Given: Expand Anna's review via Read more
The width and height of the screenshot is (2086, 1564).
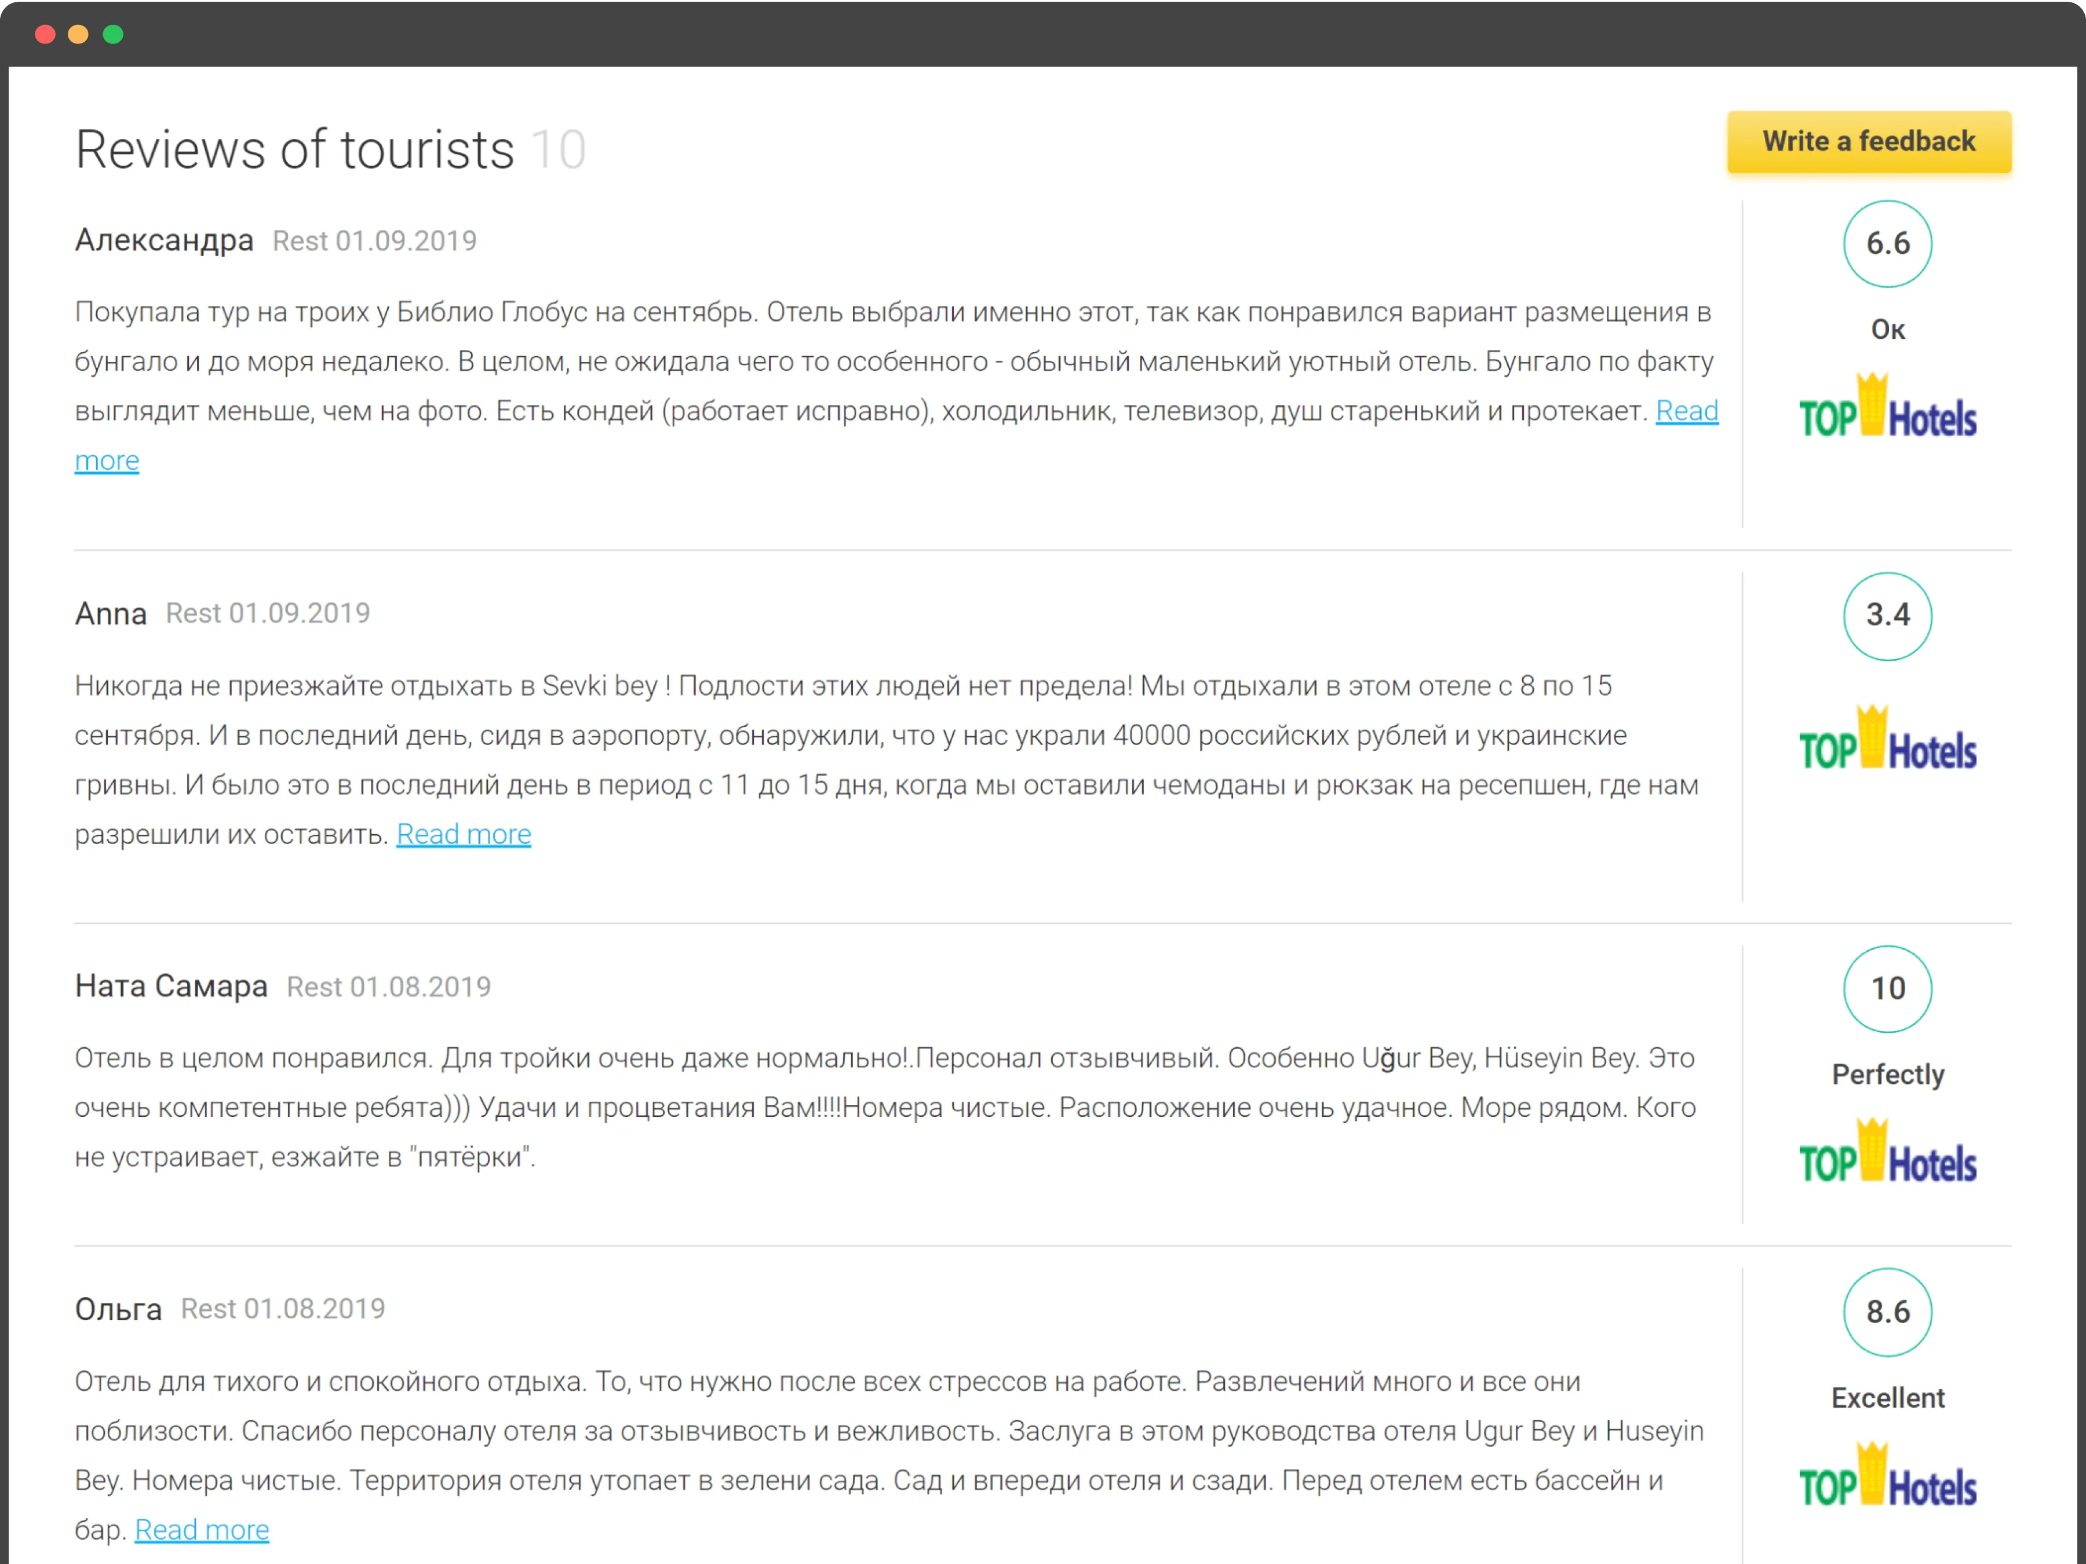Looking at the screenshot, I should (x=463, y=834).
